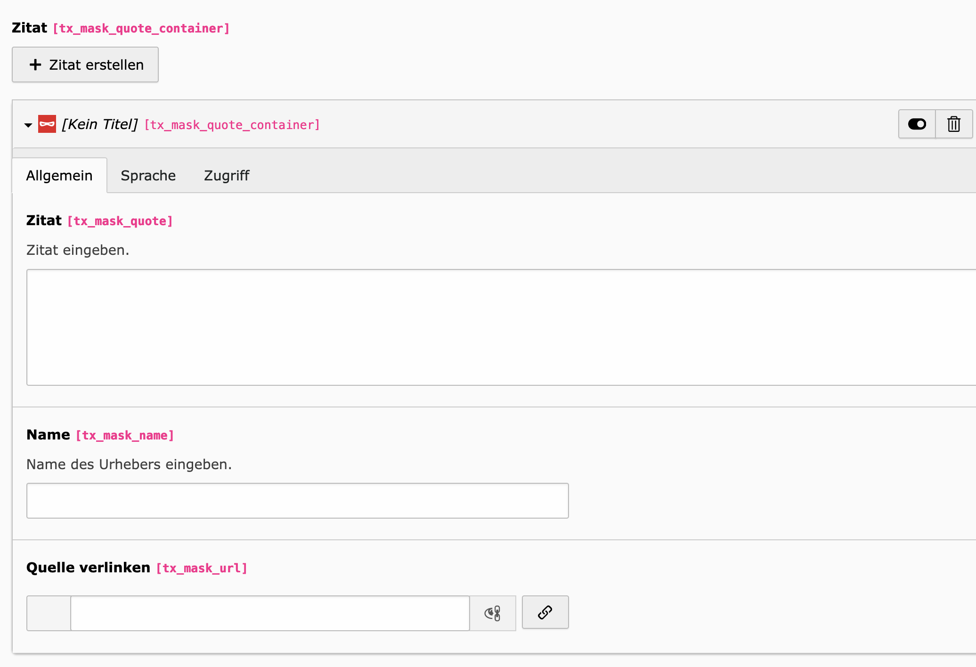Click the [Kein Titel] record title
Image resolution: width=976 pixels, height=667 pixels.
100,124
